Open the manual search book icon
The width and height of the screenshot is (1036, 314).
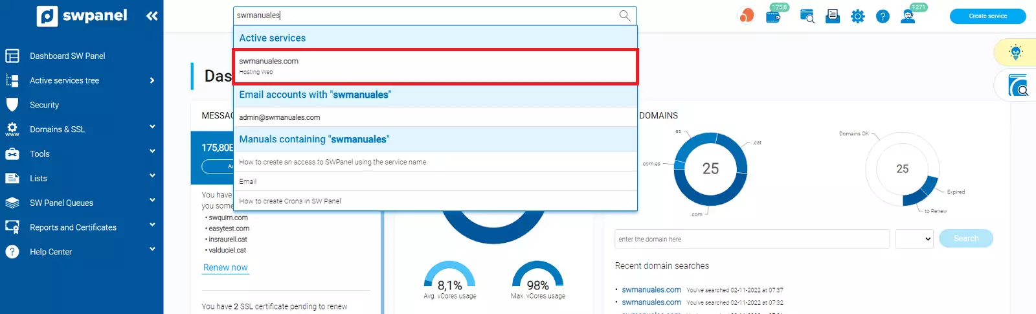1018,85
